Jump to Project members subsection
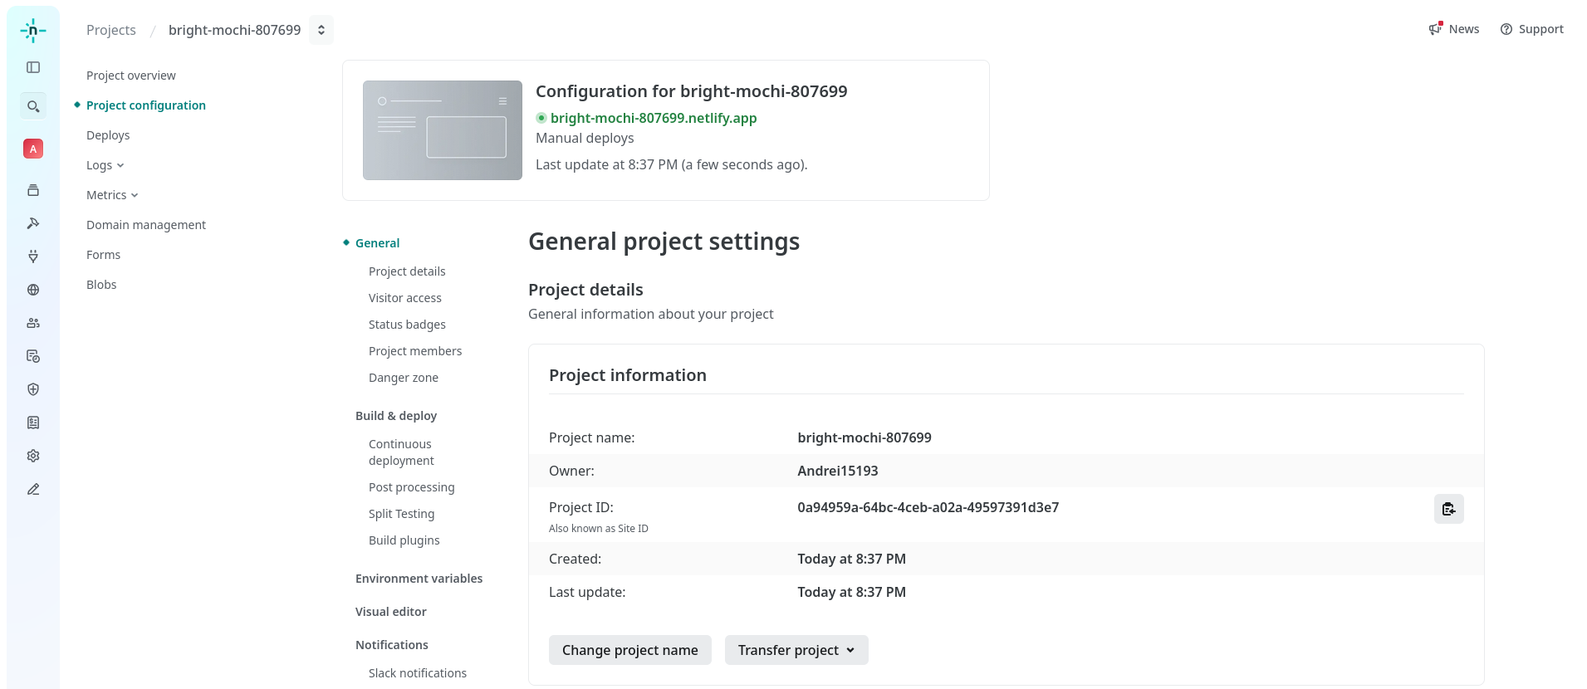This screenshot has width=1587, height=689. pos(415,351)
